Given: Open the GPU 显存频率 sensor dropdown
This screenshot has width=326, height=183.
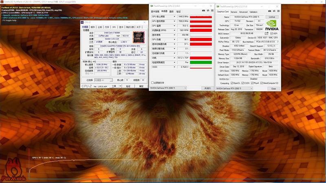Looking at the screenshot, I should 174,21.
